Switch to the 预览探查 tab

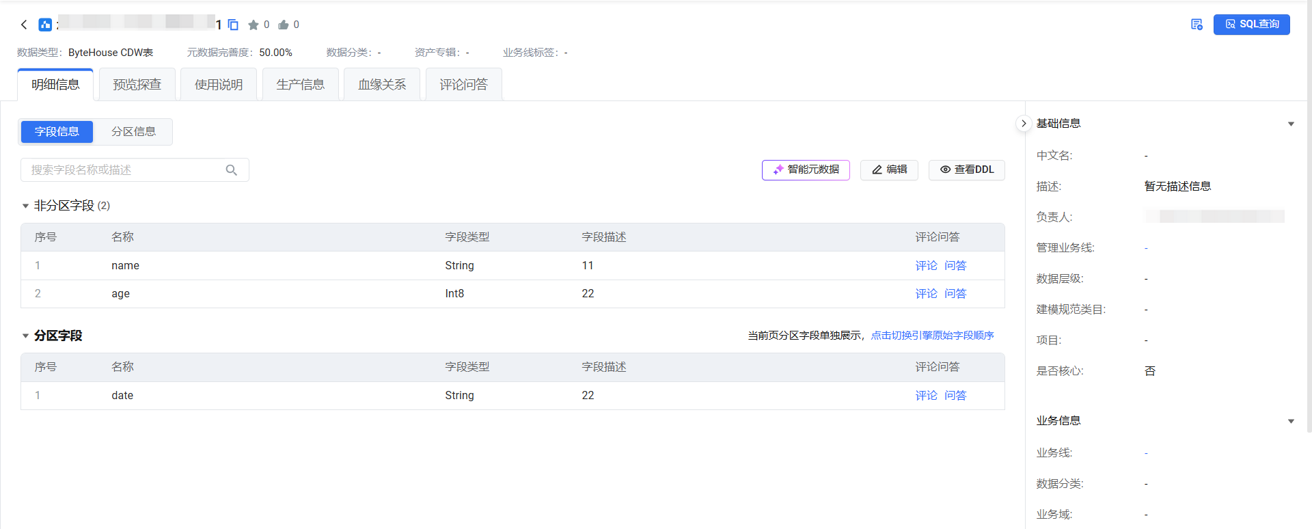(137, 85)
